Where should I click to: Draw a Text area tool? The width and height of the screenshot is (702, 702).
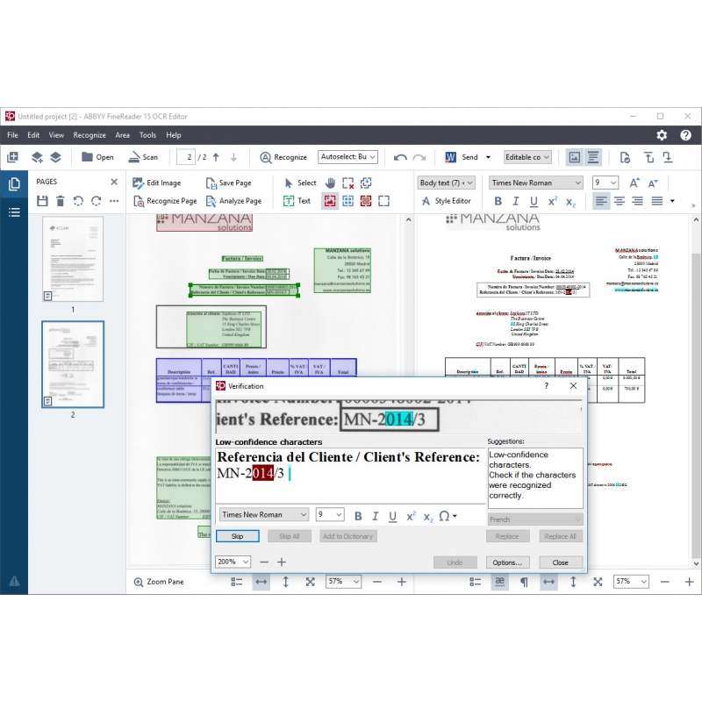click(297, 201)
